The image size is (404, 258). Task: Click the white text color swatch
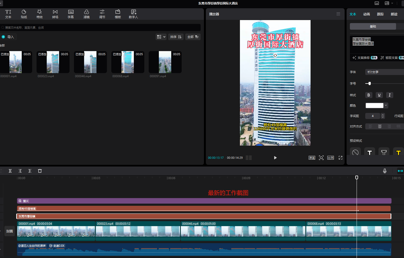374,106
